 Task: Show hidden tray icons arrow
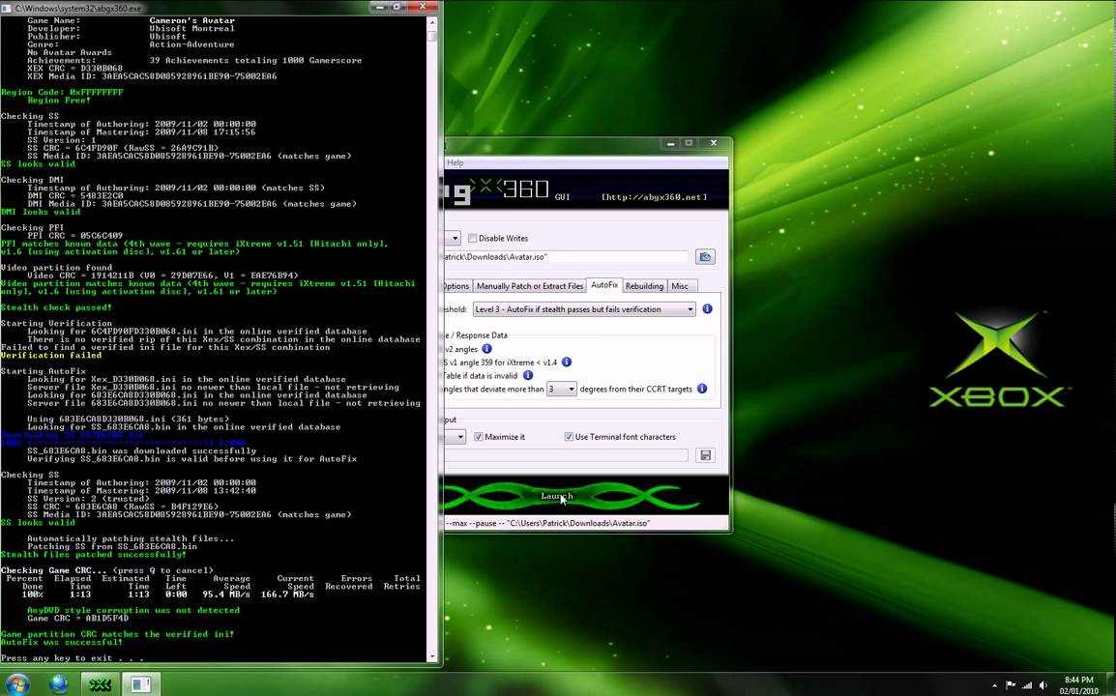tap(994, 686)
